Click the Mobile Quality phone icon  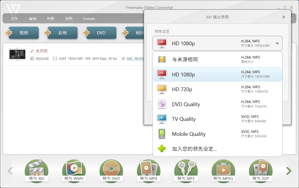[x=162, y=134]
